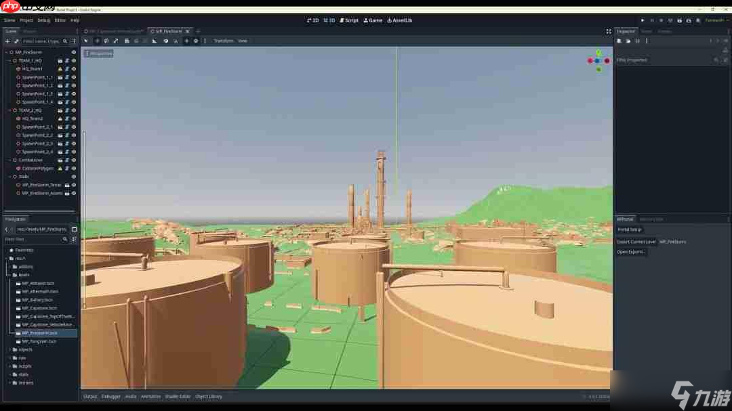
Task: Activate the Rotate Mode tool
Action: click(106, 41)
